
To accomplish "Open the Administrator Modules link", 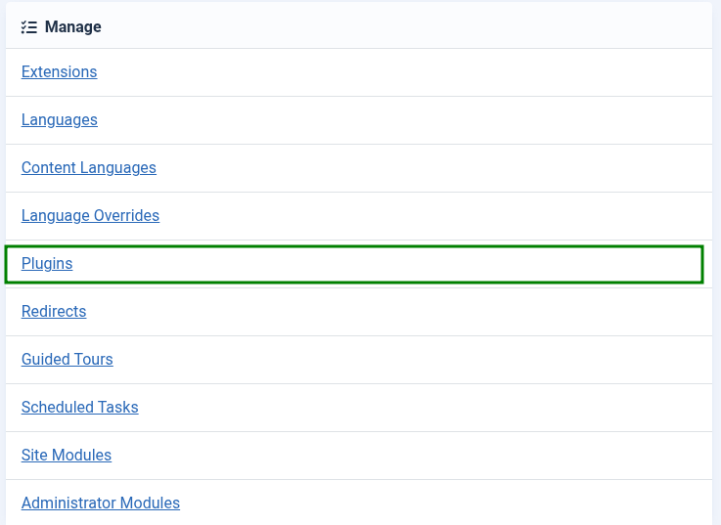I will click(x=101, y=503).
